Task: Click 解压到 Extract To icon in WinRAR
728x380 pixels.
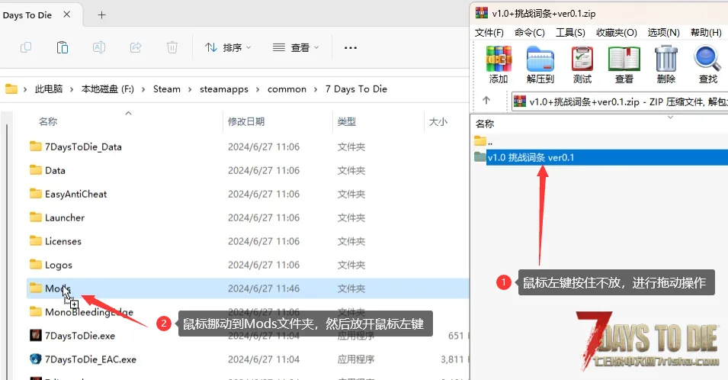Action: point(540,65)
